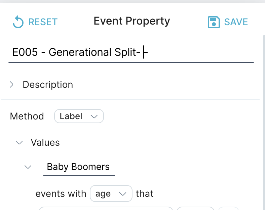Click the vertical scrollbar on right edge

pyautogui.click(x=264, y=123)
